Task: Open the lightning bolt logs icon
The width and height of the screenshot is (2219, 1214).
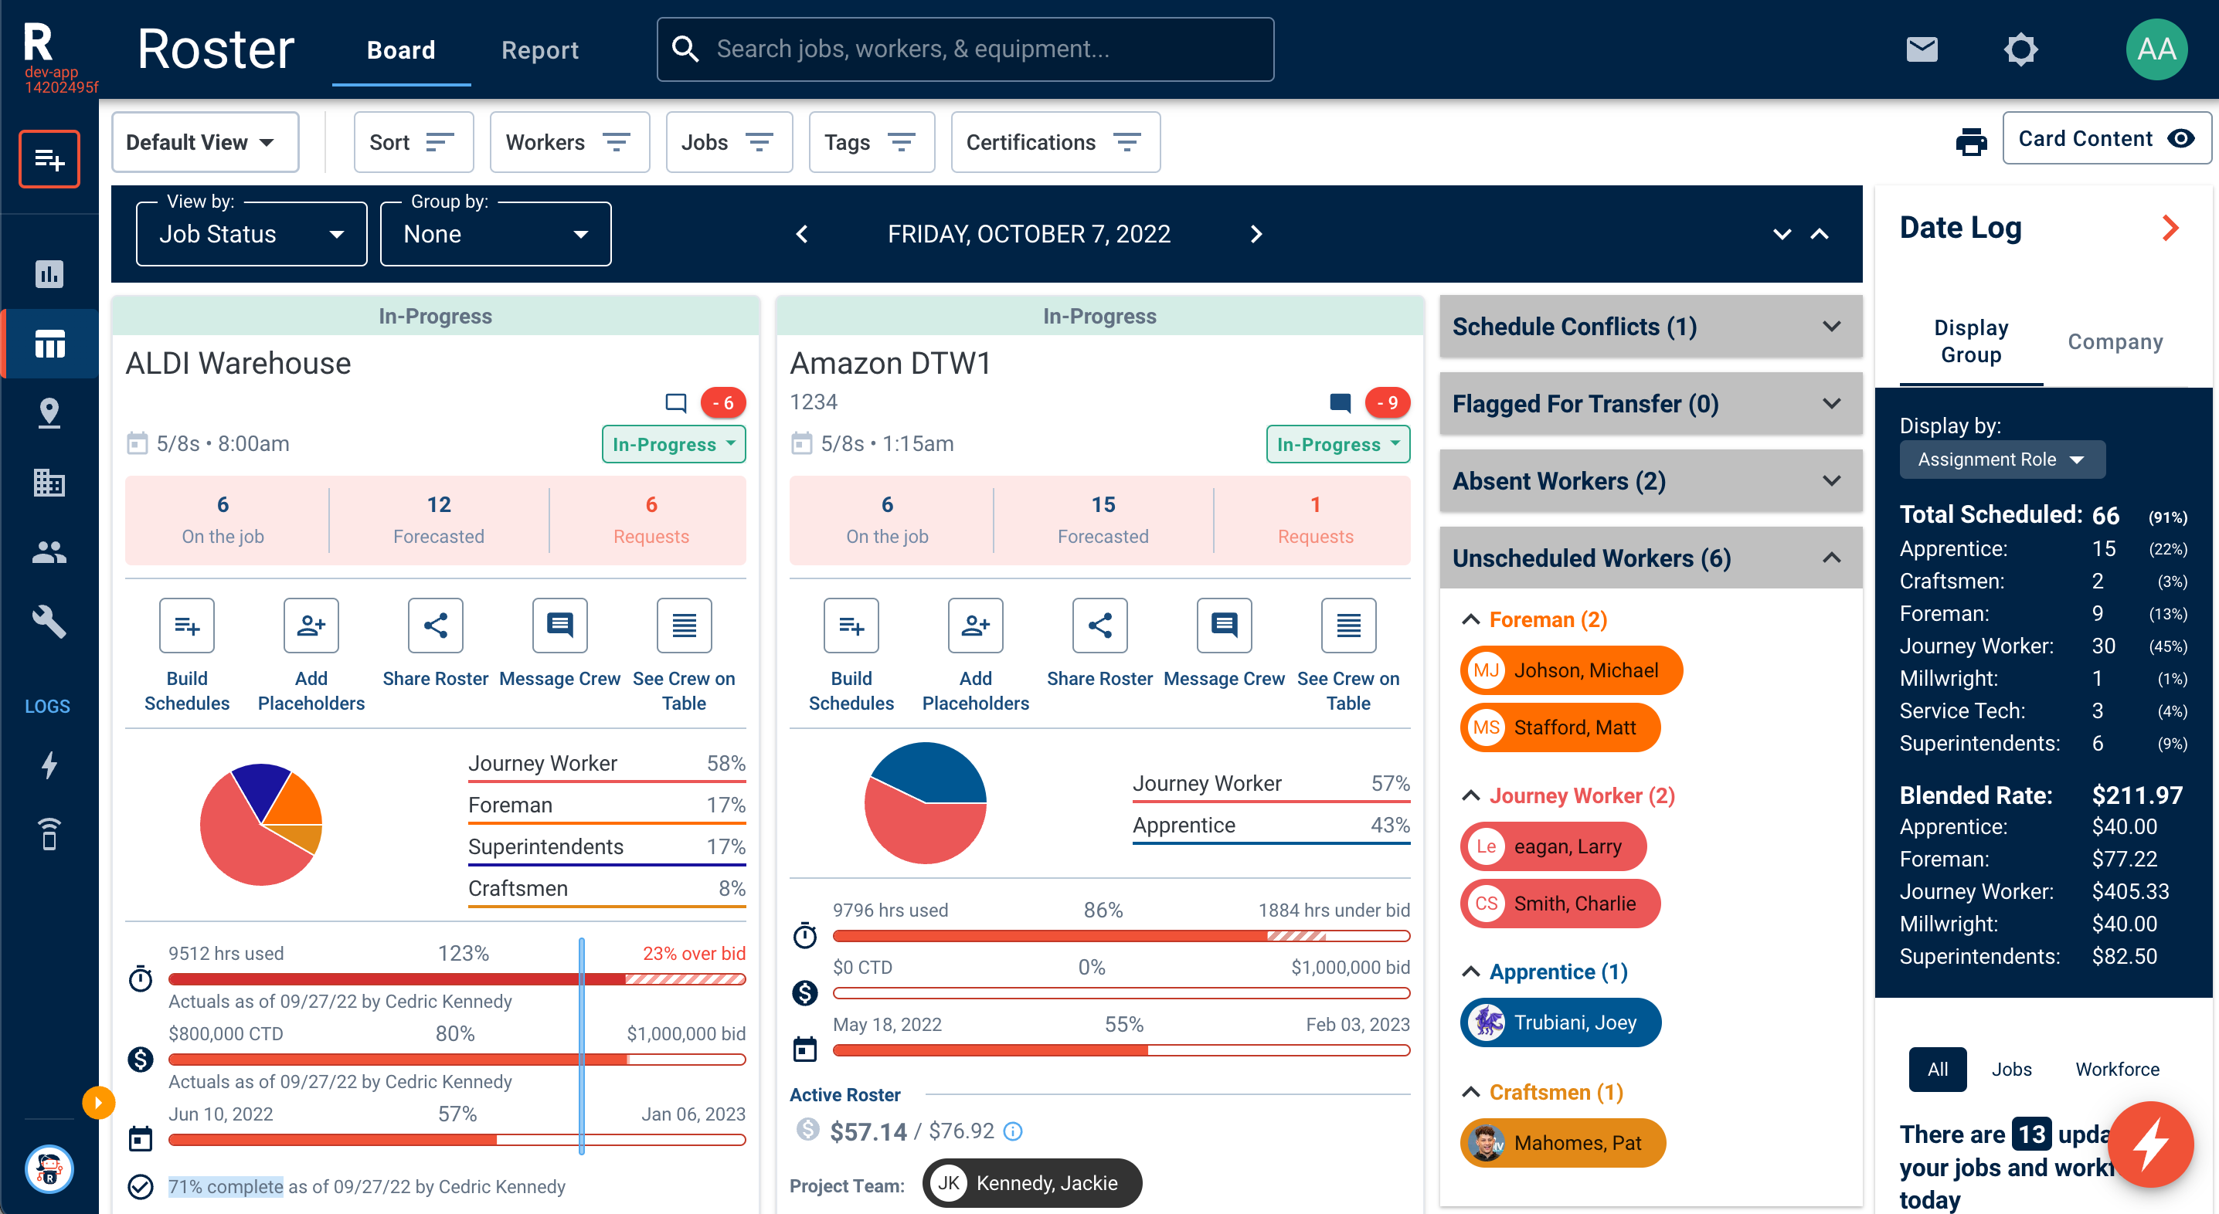Action: [49, 765]
